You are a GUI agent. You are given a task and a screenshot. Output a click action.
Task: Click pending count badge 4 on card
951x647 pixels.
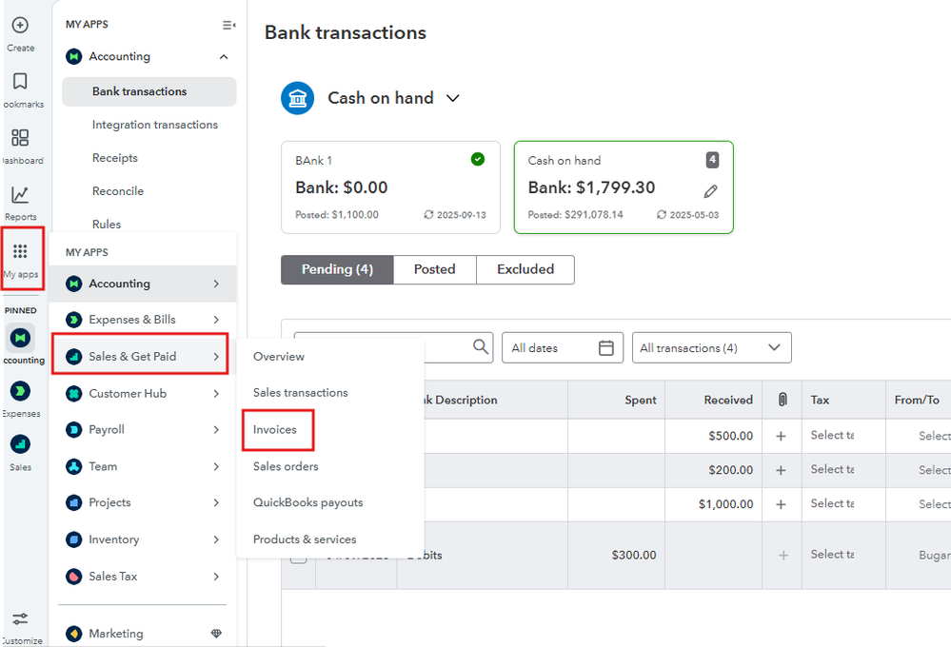(713, 160)
